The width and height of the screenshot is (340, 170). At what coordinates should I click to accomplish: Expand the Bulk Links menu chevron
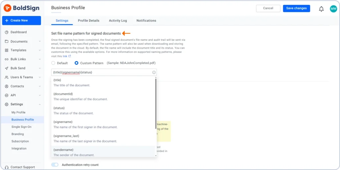[40, 59]
